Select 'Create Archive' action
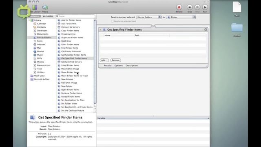This screenshot has height=147, width=261. (x=68, y=34)
